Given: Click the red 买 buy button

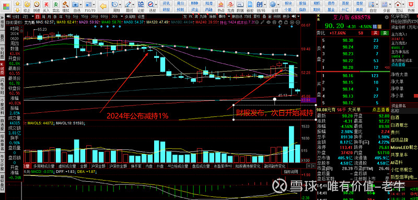Looking at the screenshot, I should [x=375, y=33].
